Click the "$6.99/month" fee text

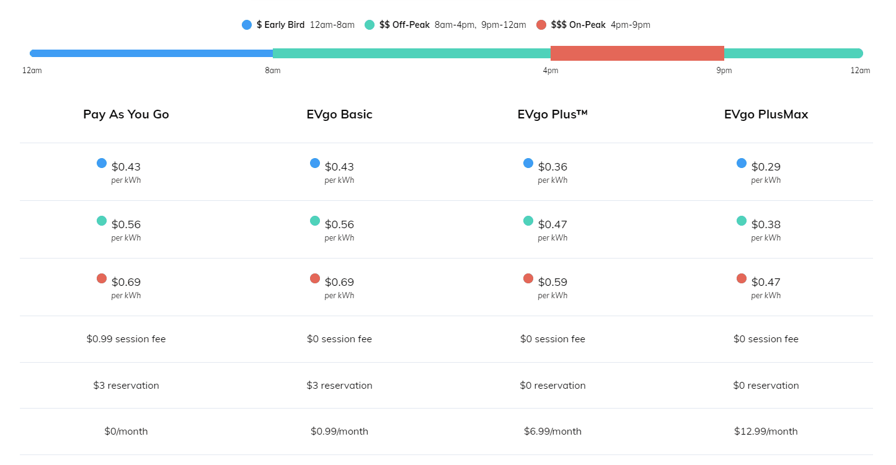click(553, 432)
